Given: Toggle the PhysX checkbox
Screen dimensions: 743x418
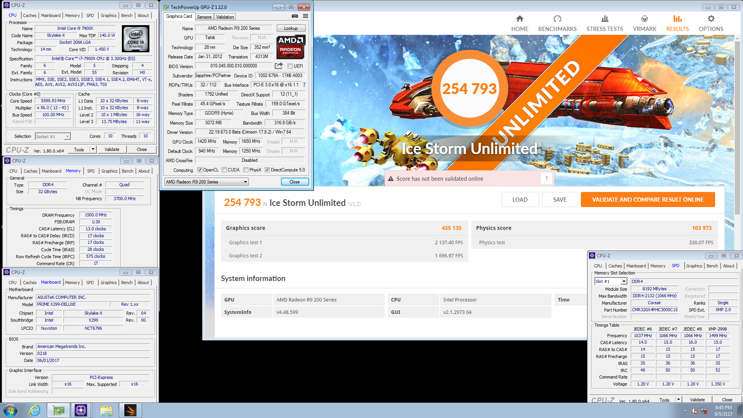Looking at the screenshot, I should (246, 170).
